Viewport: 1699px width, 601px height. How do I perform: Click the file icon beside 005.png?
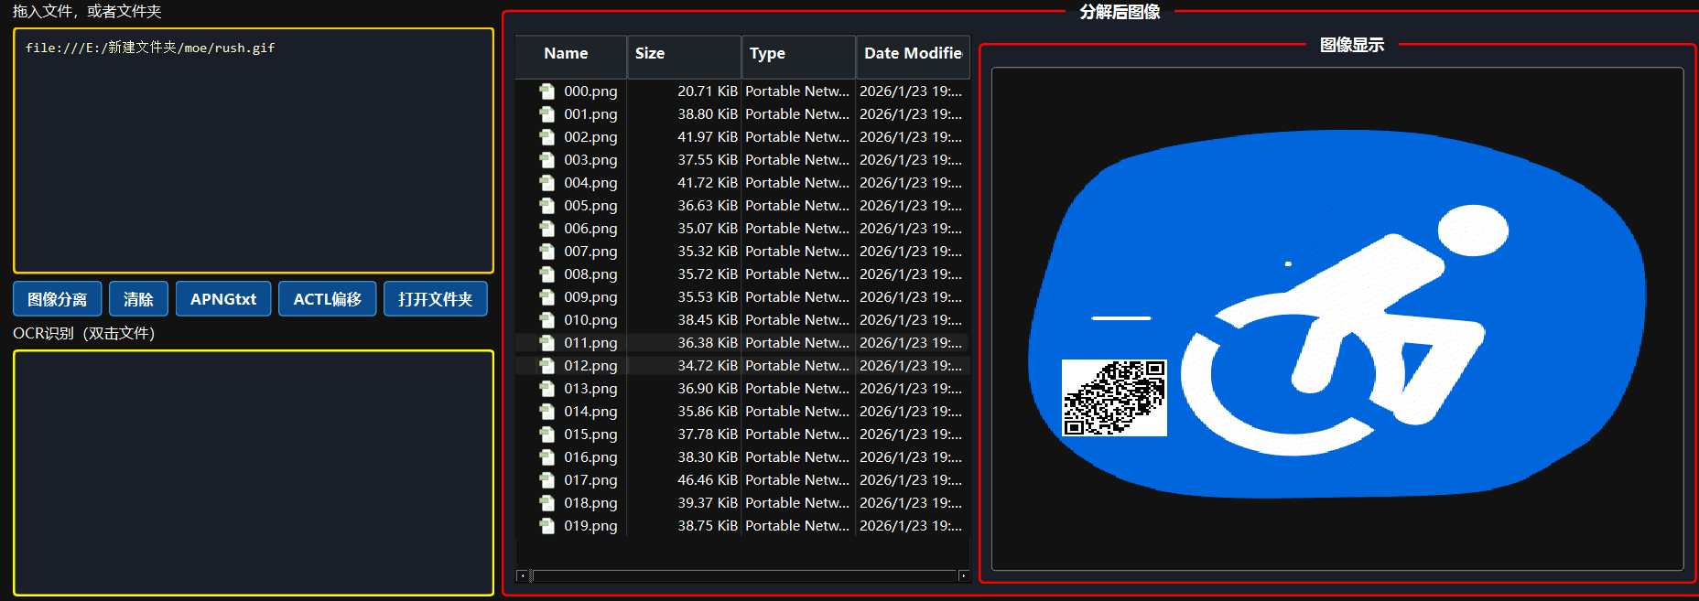click(546, 206)
